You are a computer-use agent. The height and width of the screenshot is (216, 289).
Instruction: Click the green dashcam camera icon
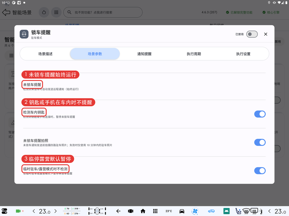click(18, 211)
